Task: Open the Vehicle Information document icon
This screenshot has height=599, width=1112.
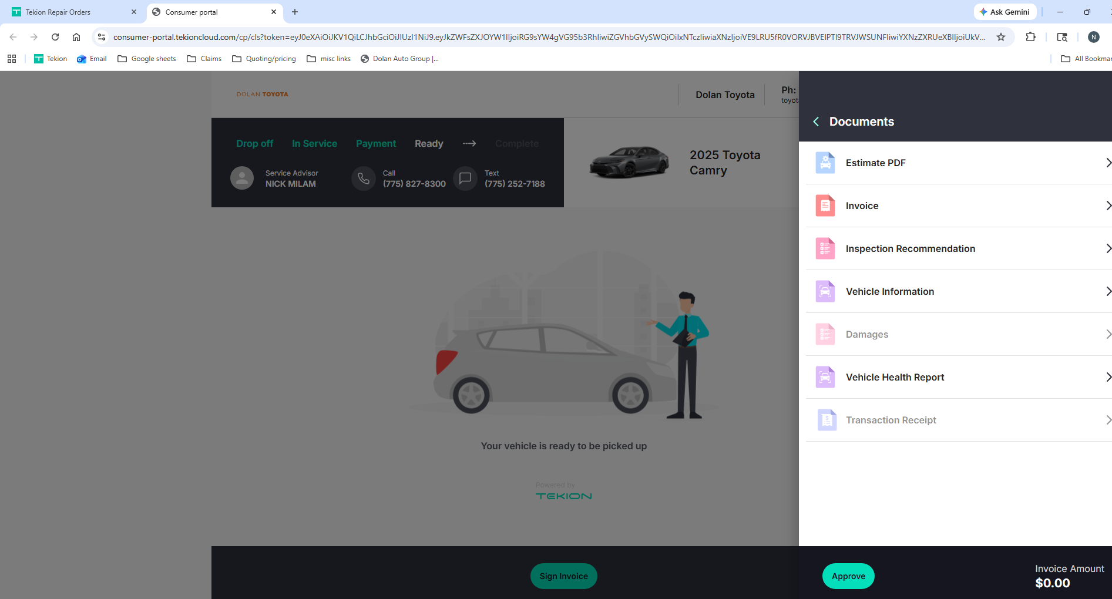Action: pyautogui.click(x=825, y=291)
